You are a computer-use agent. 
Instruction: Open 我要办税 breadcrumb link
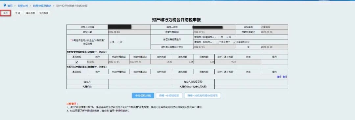coord(23,6)
